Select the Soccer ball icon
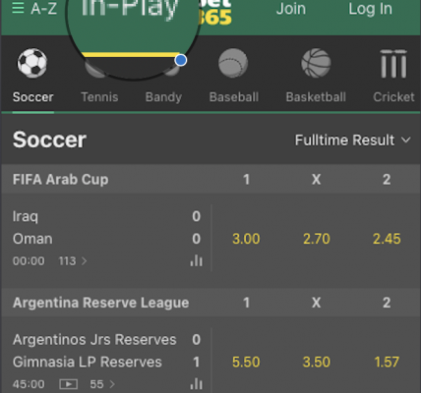The image size is (421, 393). tap(32, 63)
